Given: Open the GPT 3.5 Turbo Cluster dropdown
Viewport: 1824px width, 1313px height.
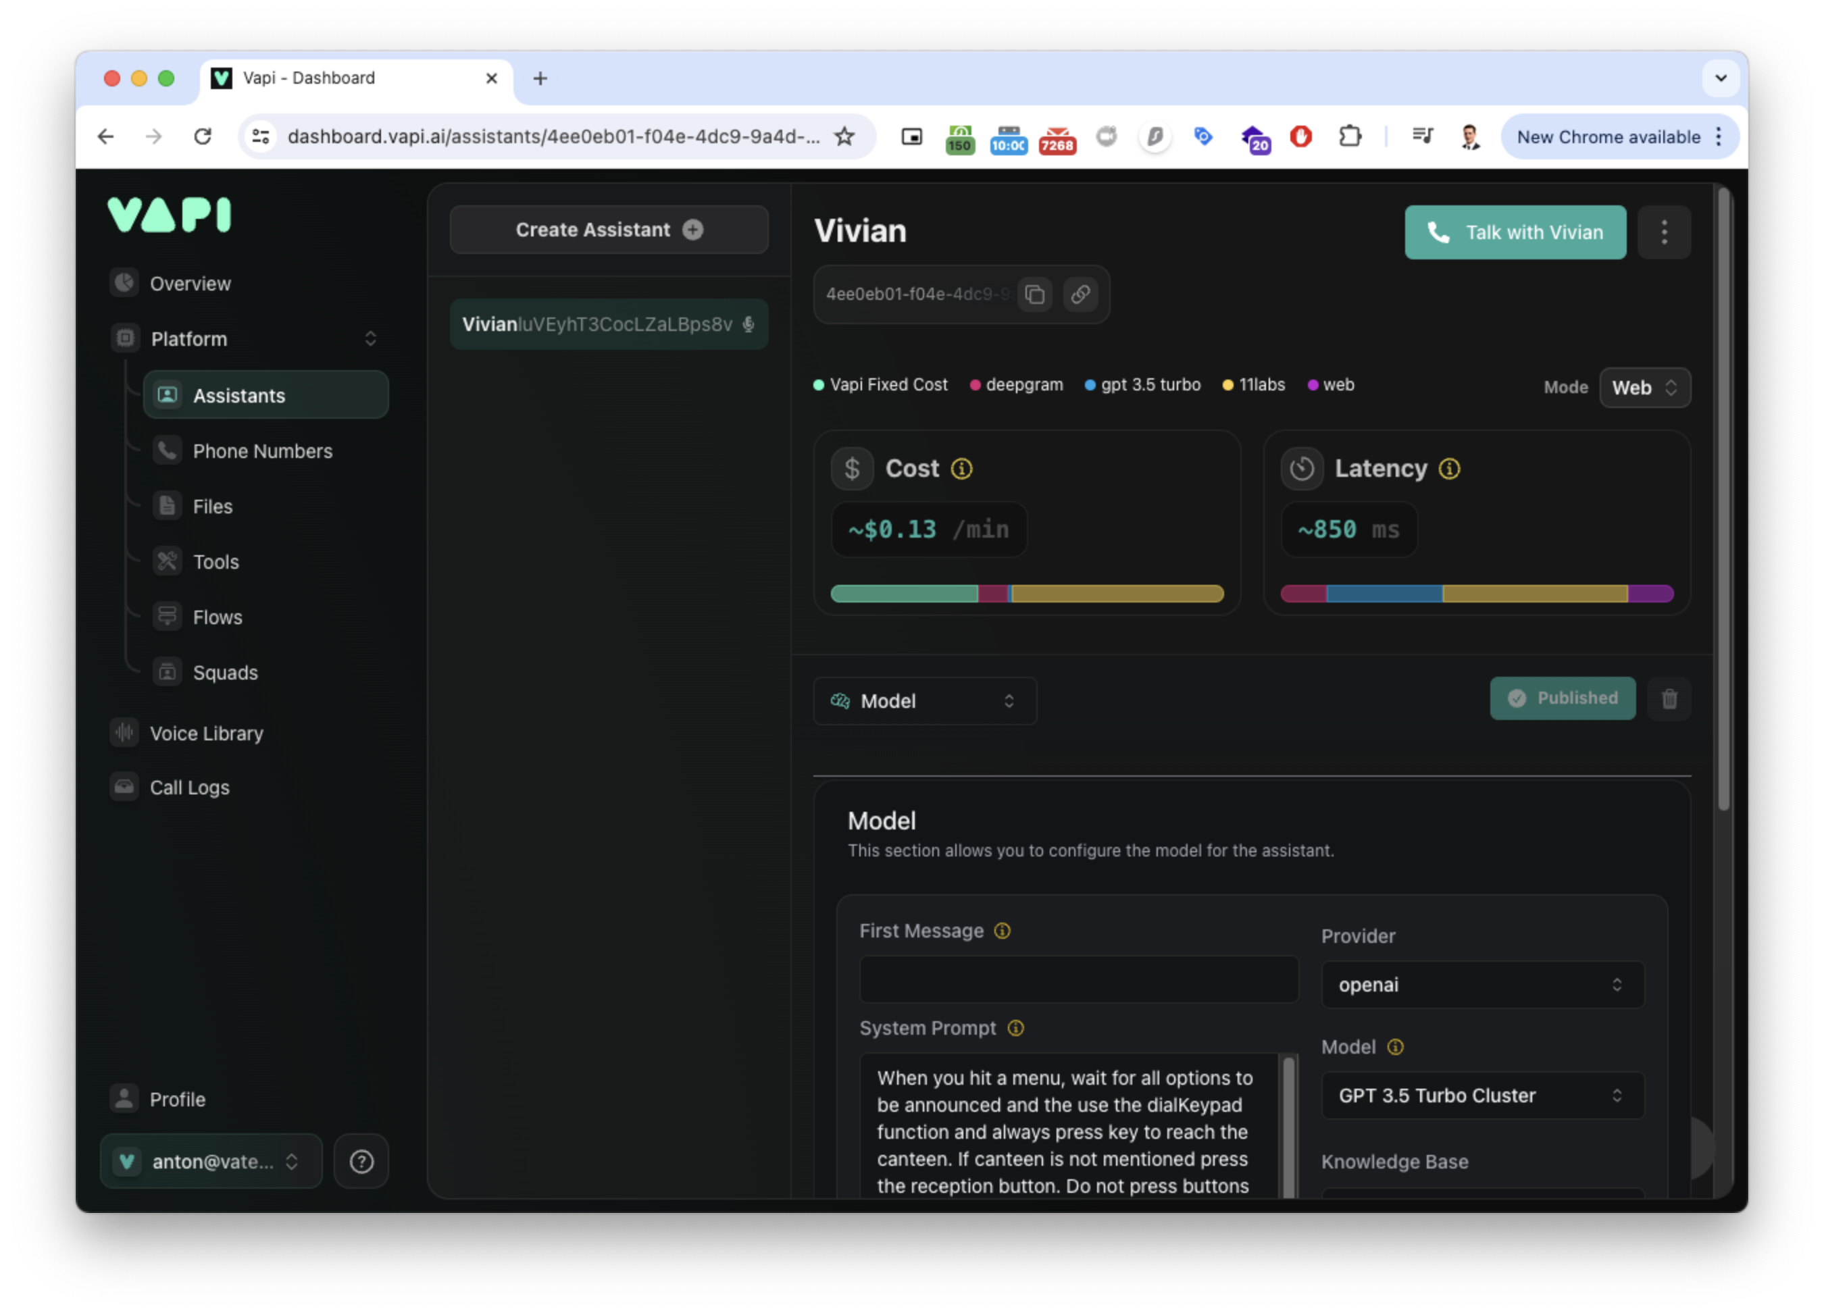Looking at the screenshot, I should pyautogui.click(x=1482, y=1096).
